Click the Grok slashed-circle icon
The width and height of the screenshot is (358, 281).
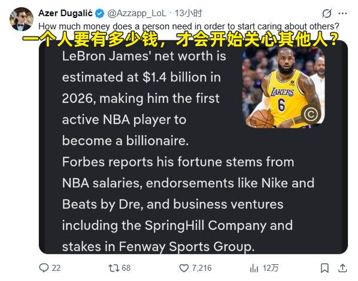point(327,13)
